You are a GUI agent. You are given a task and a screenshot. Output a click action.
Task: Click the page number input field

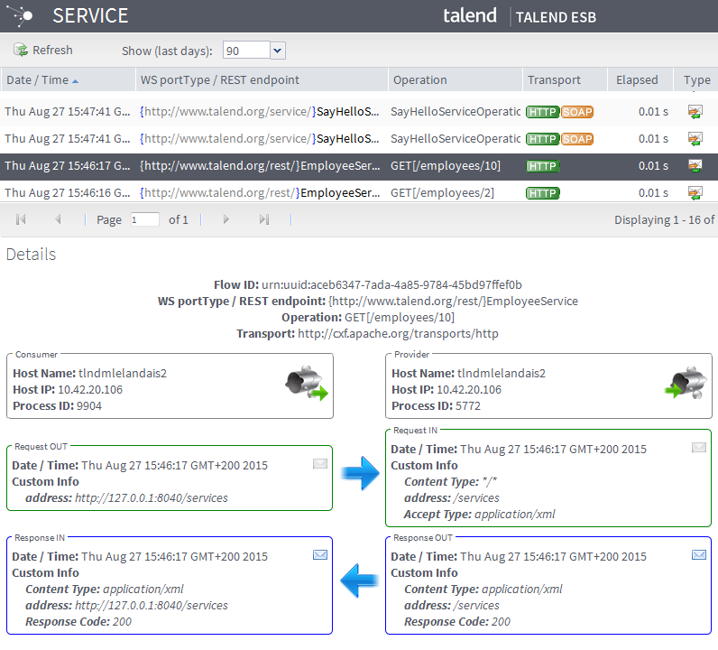[x=144, y=219]
